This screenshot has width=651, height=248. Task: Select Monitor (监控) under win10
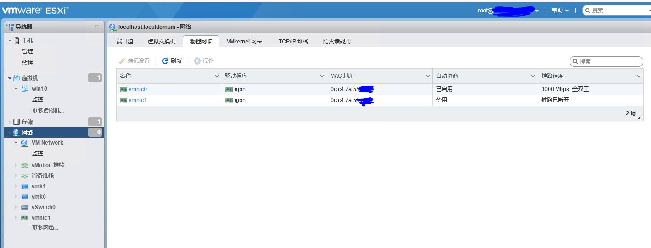click(x=38, y=99)
